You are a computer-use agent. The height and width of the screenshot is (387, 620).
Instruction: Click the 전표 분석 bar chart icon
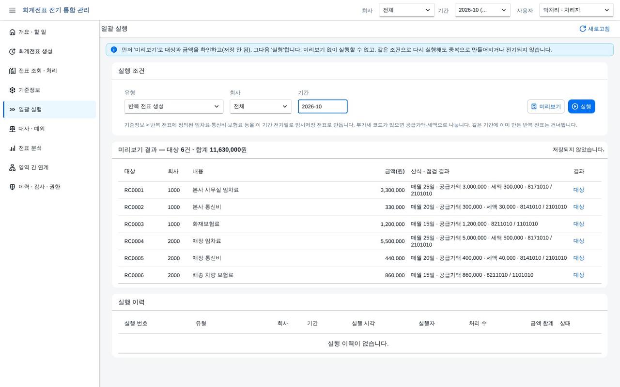pyautogui.click(x=13, y=148)
